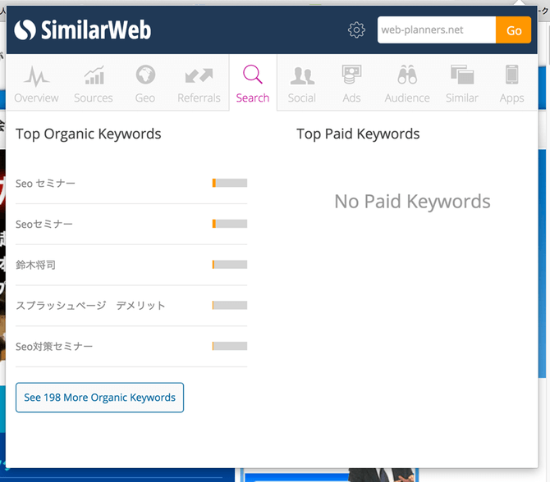Select the Ads monitor icon
The height and width of the screenshot is (482, 550).
click(351, 75)
